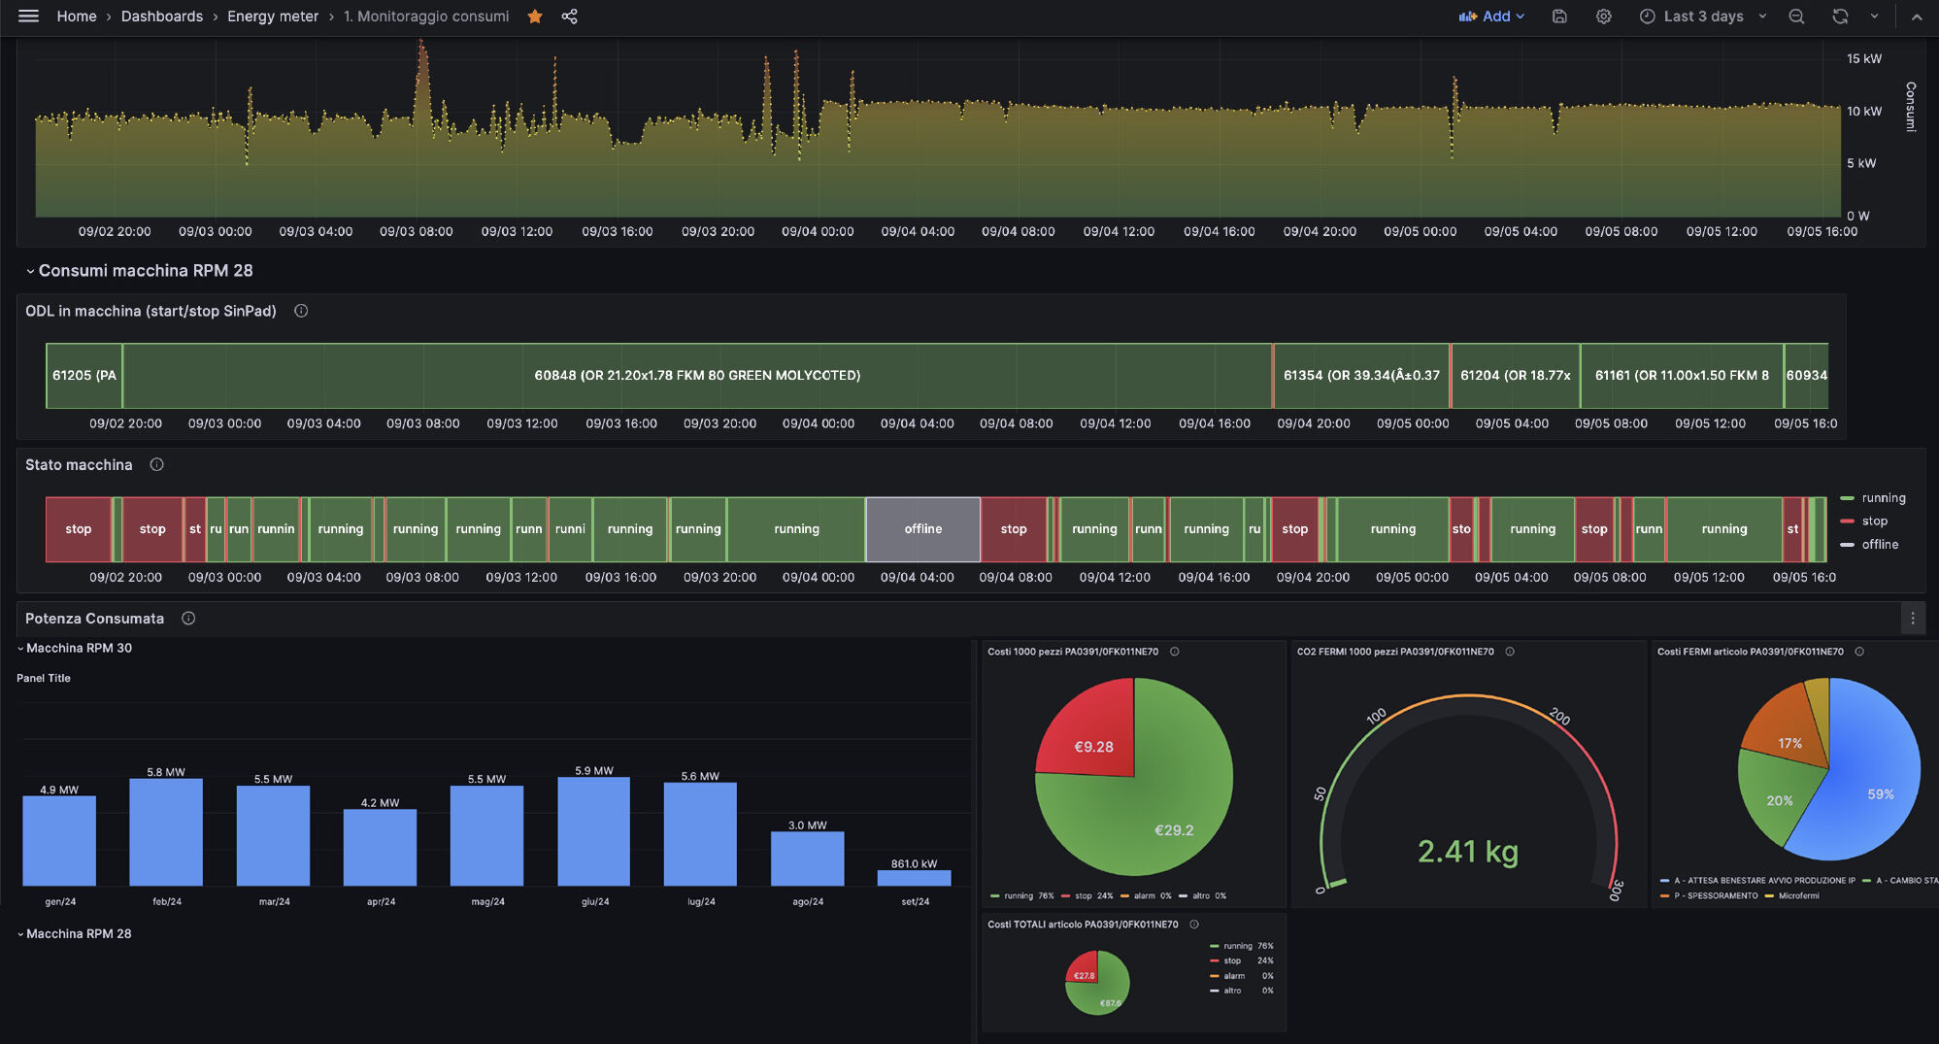Show info for Stato macchina panel
This screenshot has width=1939, height=1044.
click(156, 465)
